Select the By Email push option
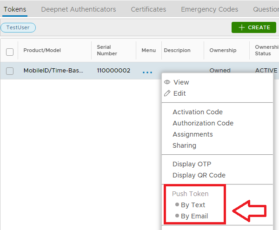 194,216
